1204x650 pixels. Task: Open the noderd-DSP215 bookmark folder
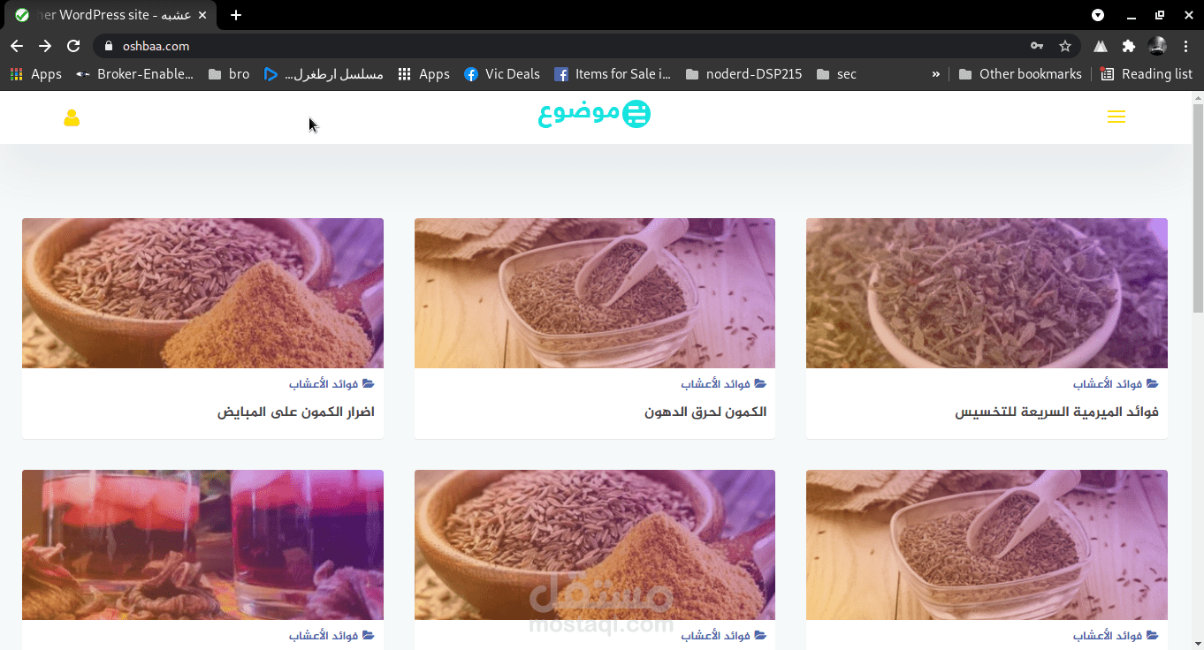coord(744,74)
